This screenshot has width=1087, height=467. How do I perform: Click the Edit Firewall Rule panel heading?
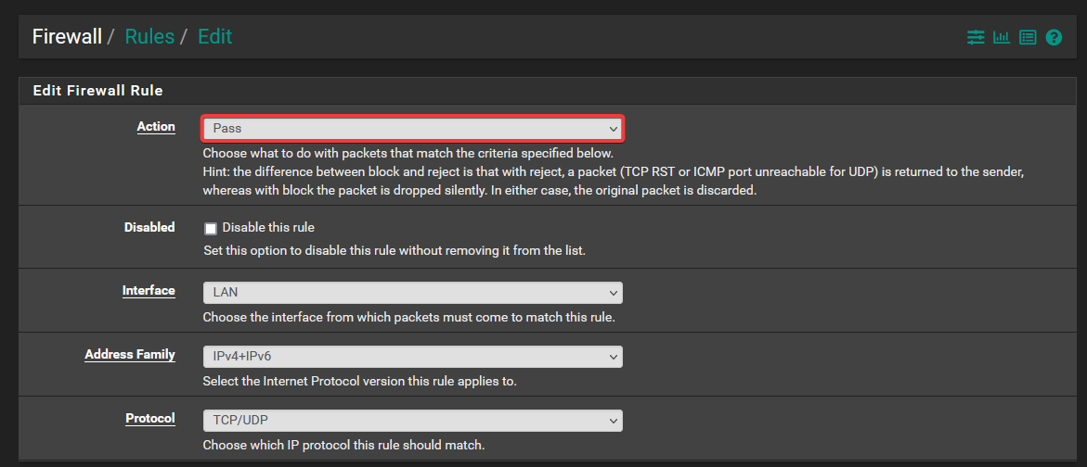97,91
